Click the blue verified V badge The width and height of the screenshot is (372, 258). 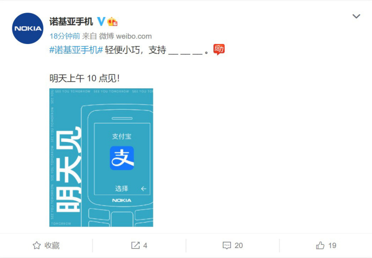[101, 22]
